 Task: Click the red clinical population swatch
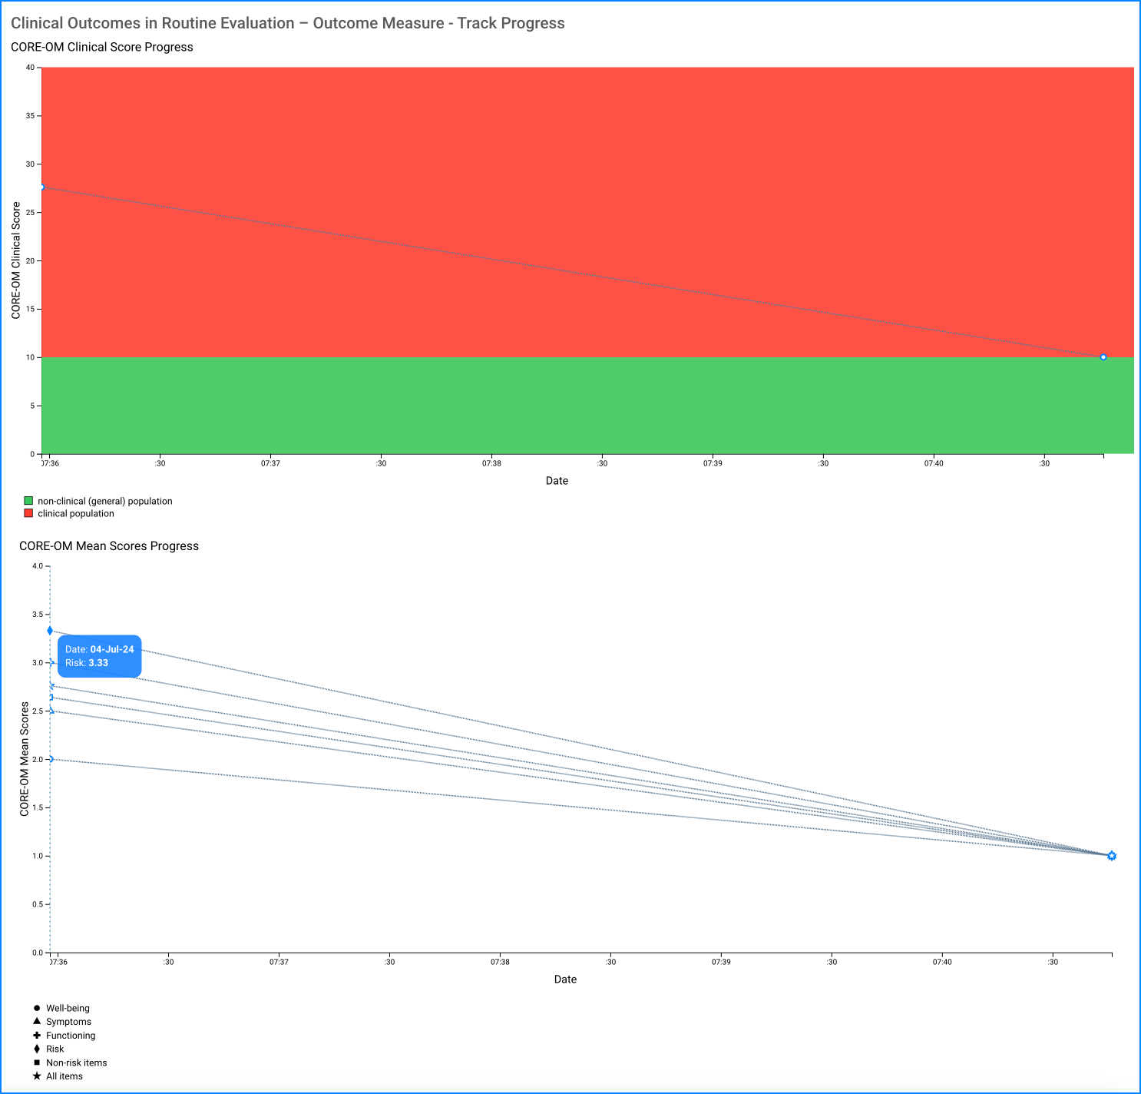coord(28,513)
